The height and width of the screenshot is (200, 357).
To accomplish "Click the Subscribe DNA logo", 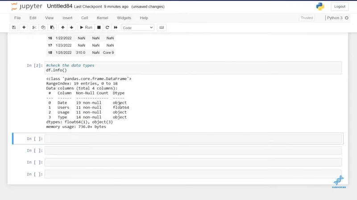I will [x=339, y=182].
